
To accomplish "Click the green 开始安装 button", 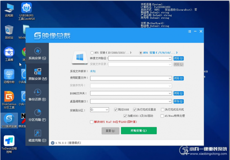I will click(x=139, y=131).
